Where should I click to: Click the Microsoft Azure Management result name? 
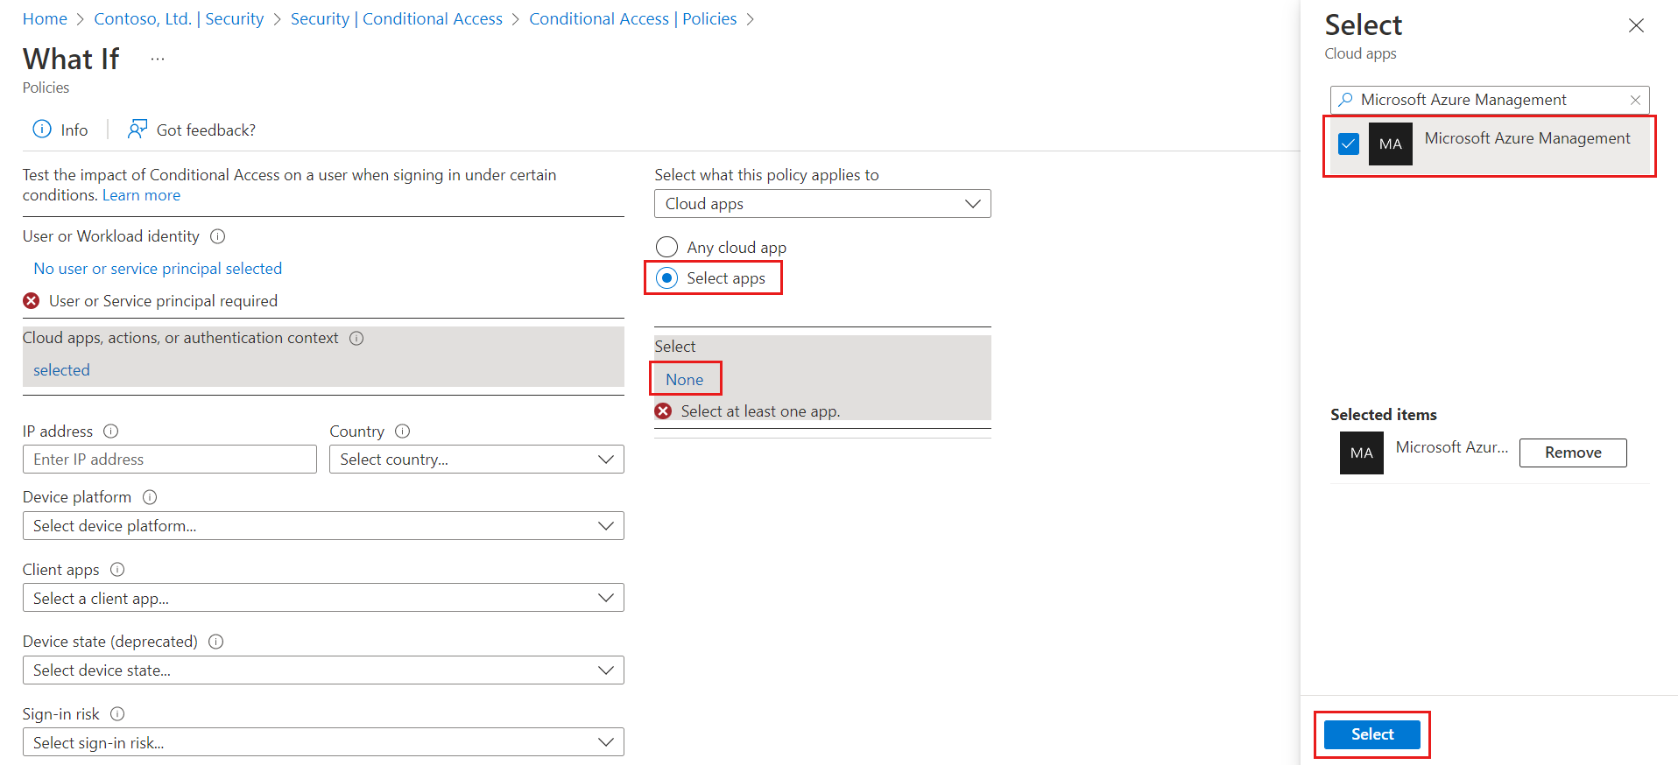point(1527,138)
